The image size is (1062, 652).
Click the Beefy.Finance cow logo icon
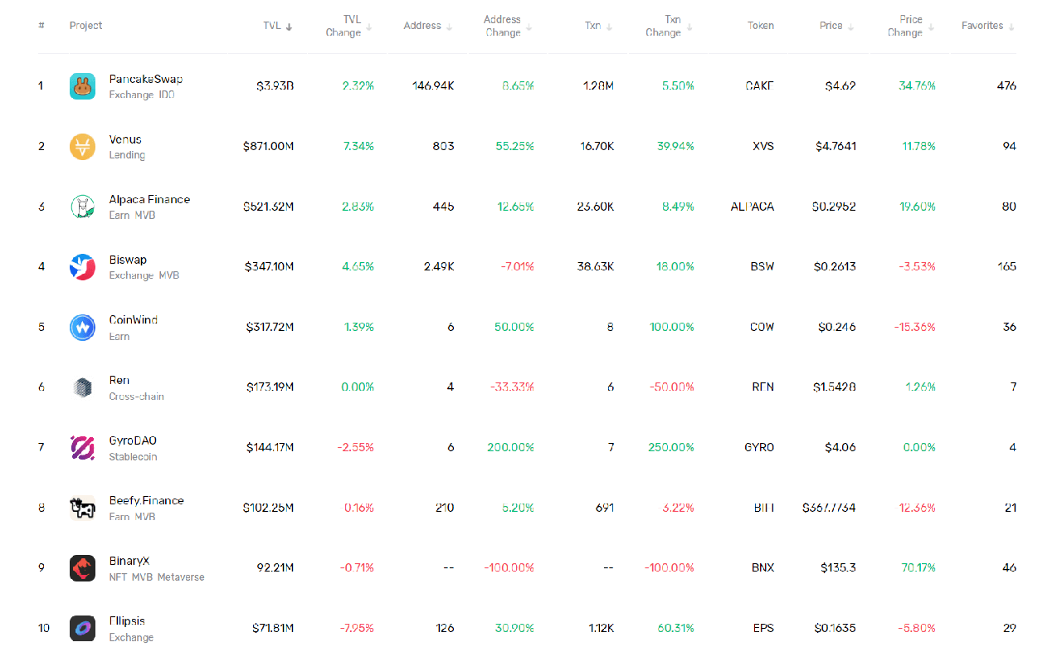(x=82, y=508)
